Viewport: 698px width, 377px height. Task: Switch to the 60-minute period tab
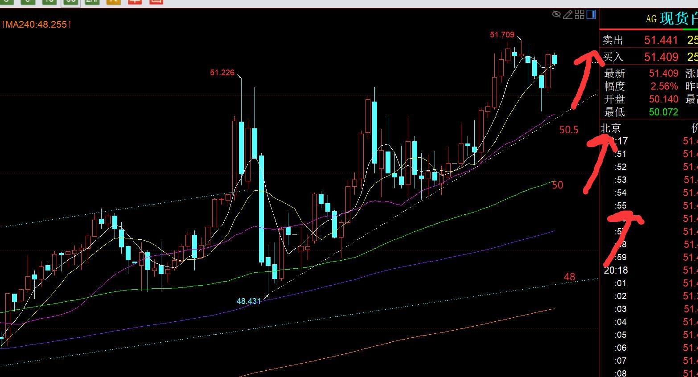coord(70,2)
